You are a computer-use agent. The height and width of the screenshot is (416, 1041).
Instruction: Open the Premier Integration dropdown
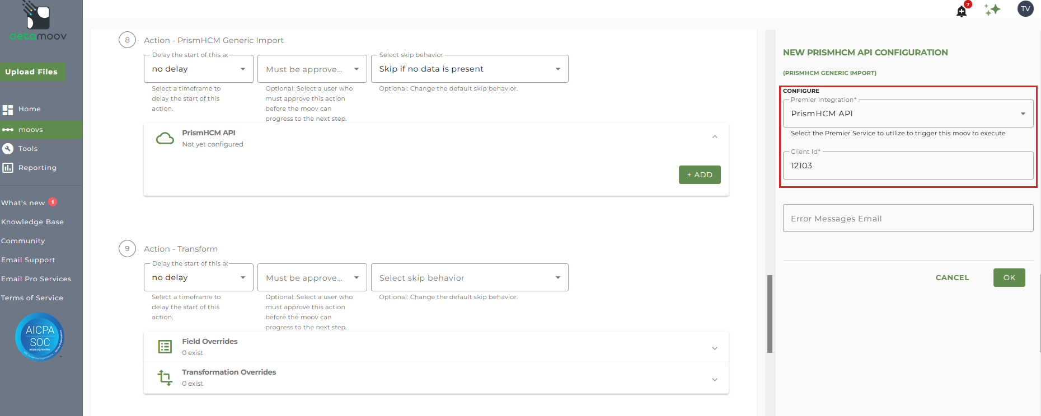(908, 114)
